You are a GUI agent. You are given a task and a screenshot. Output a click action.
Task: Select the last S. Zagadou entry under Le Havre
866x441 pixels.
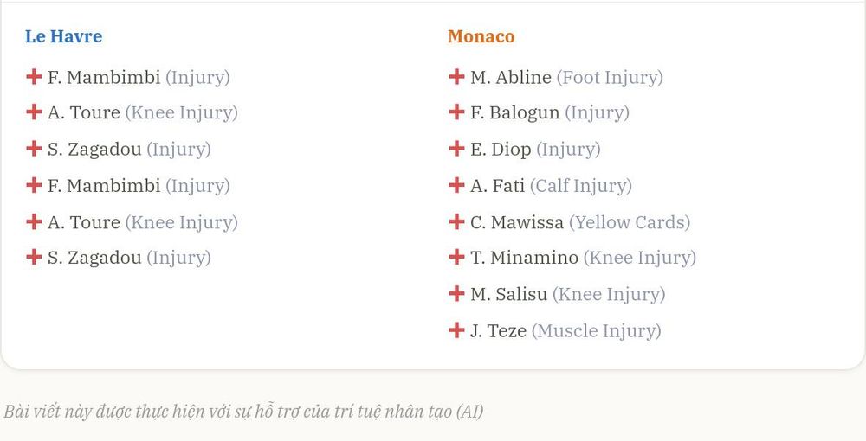point(118,258)
